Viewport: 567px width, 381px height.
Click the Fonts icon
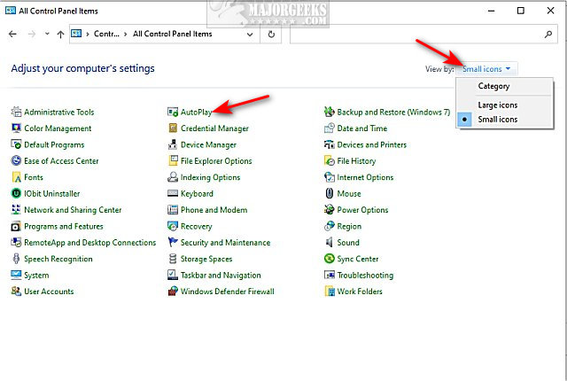[x=16, y=177]
